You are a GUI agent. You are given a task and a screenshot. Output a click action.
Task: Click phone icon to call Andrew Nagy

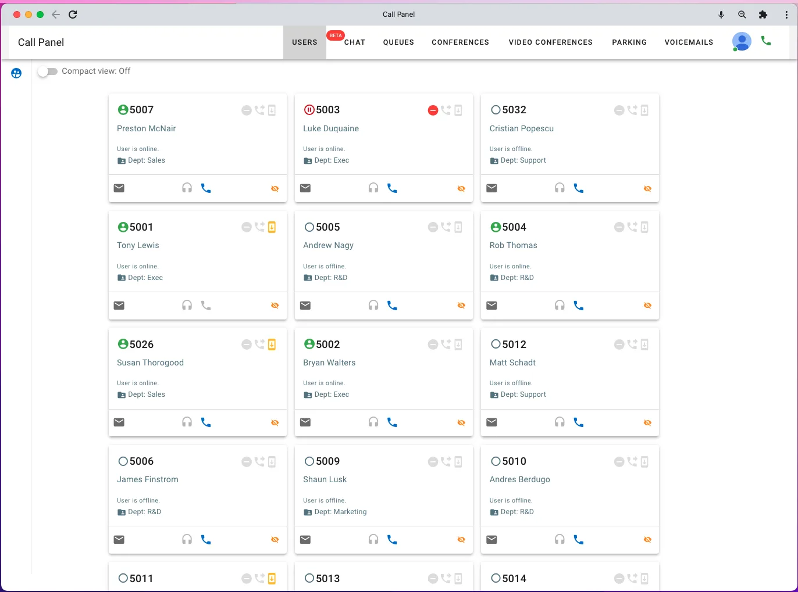pos(392,306)
